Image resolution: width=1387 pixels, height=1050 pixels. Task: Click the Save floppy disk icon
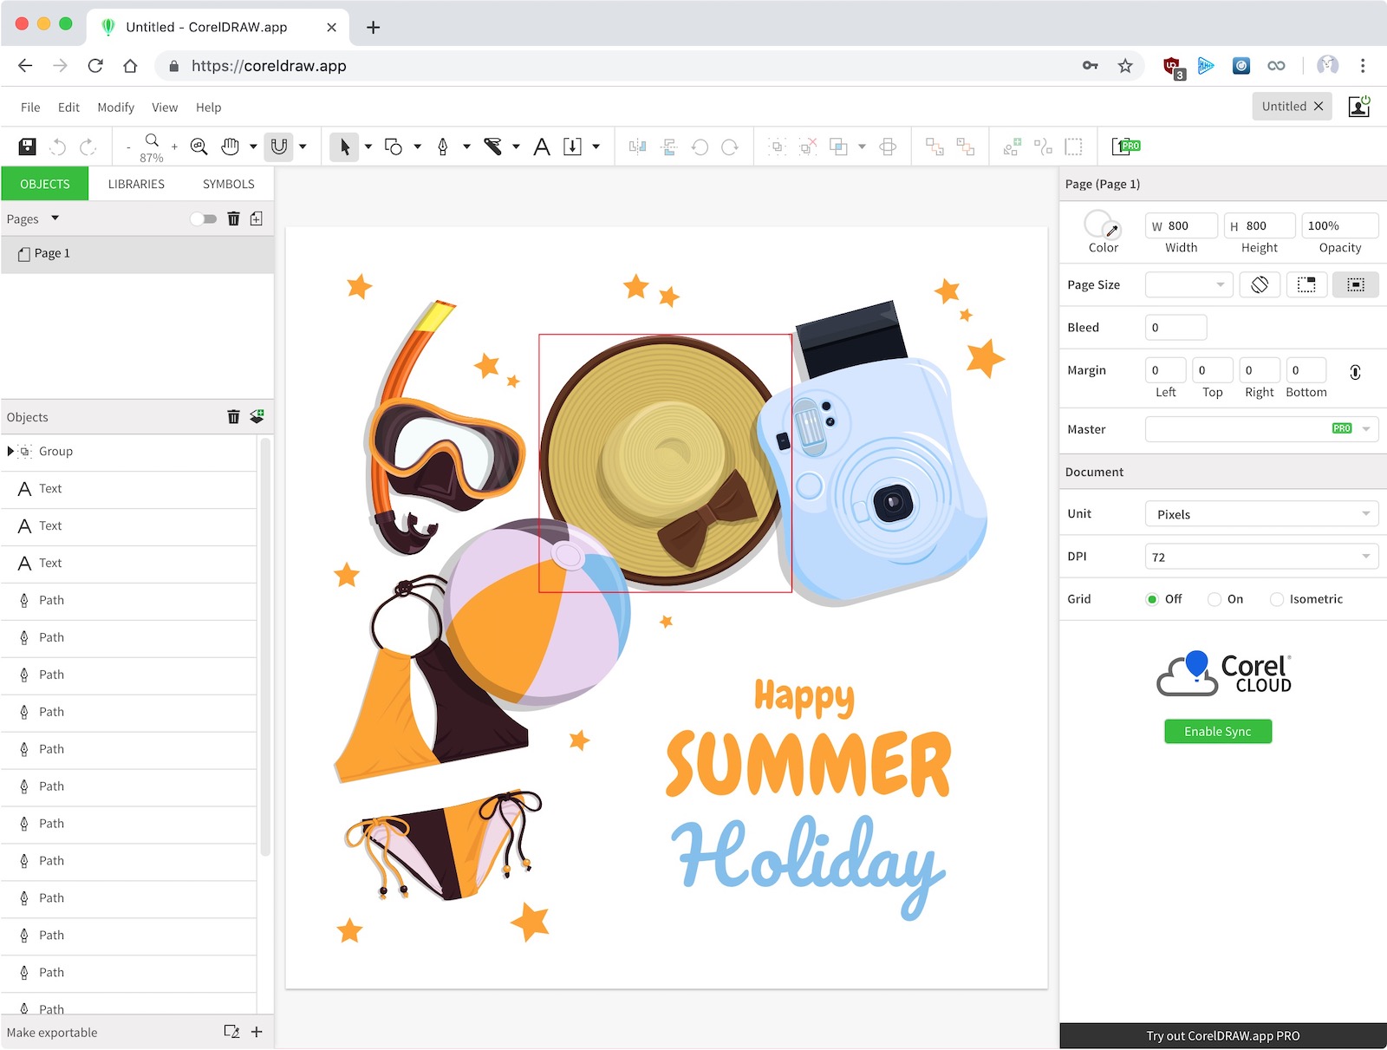(x=28, y=147)
